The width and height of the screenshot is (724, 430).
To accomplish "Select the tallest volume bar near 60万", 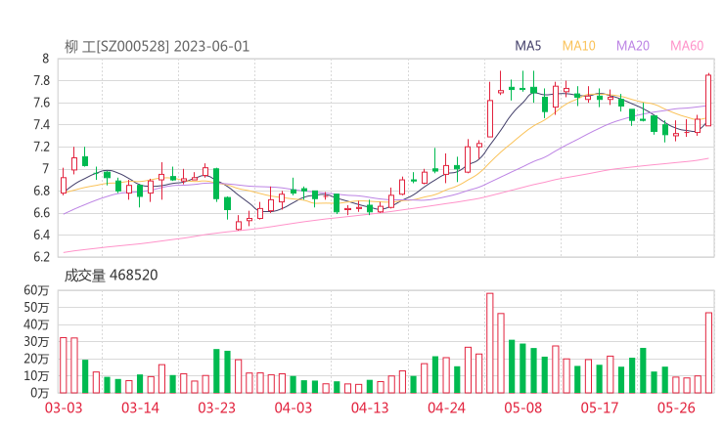I will pyautogui.click(x=490, y=343).
